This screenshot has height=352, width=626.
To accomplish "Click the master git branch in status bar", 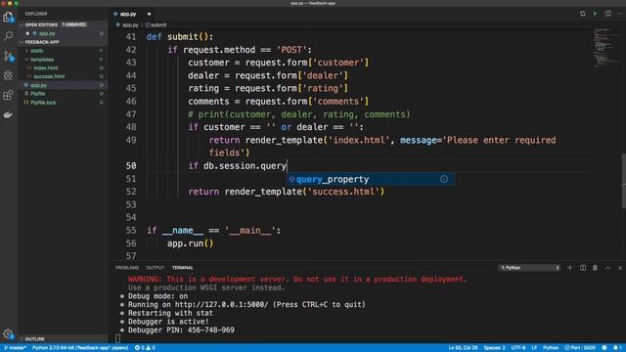I will [x=15, y=348].
